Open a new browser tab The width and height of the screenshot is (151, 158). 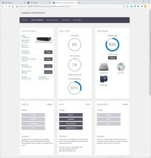pos(79,3)
